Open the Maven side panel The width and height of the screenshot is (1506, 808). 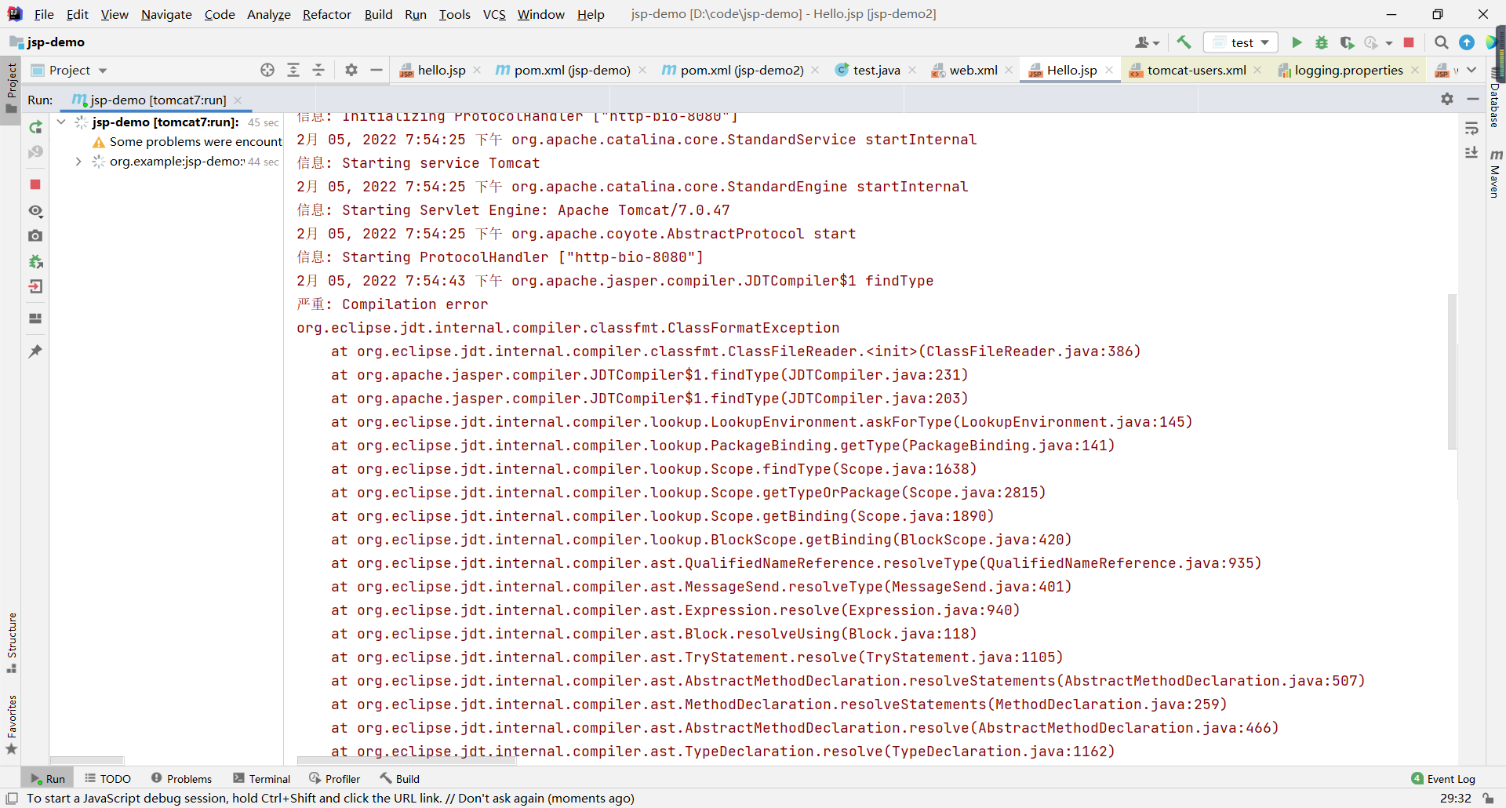click(x=1496, y=173)
